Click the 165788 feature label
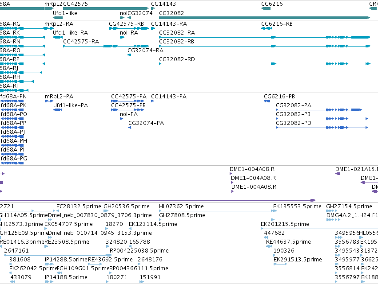The height and width of the screenshot is (284, 378). click(139, 242)
